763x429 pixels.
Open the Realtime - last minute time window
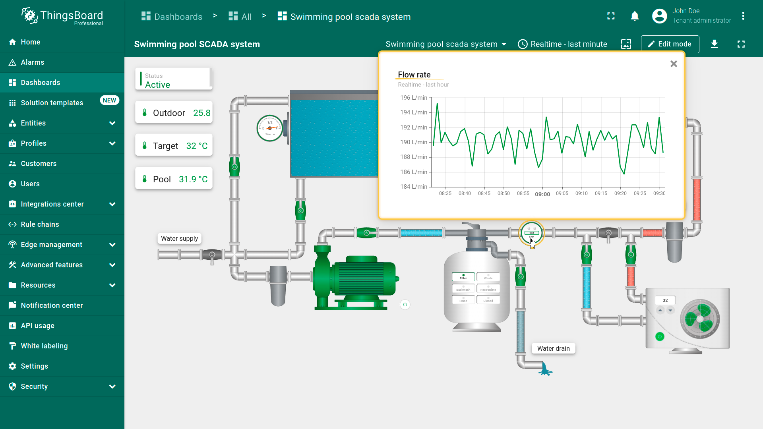coord(563,44)
